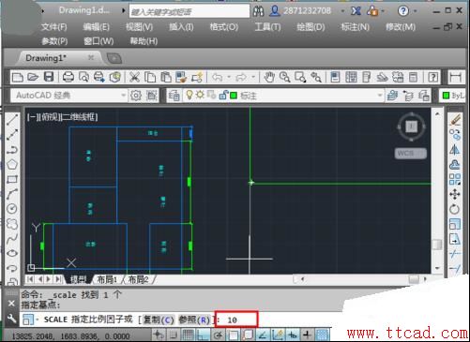The image size is (470, 342).
Task: Toggle Snap mode in status bar
Action: click(173, 335)
